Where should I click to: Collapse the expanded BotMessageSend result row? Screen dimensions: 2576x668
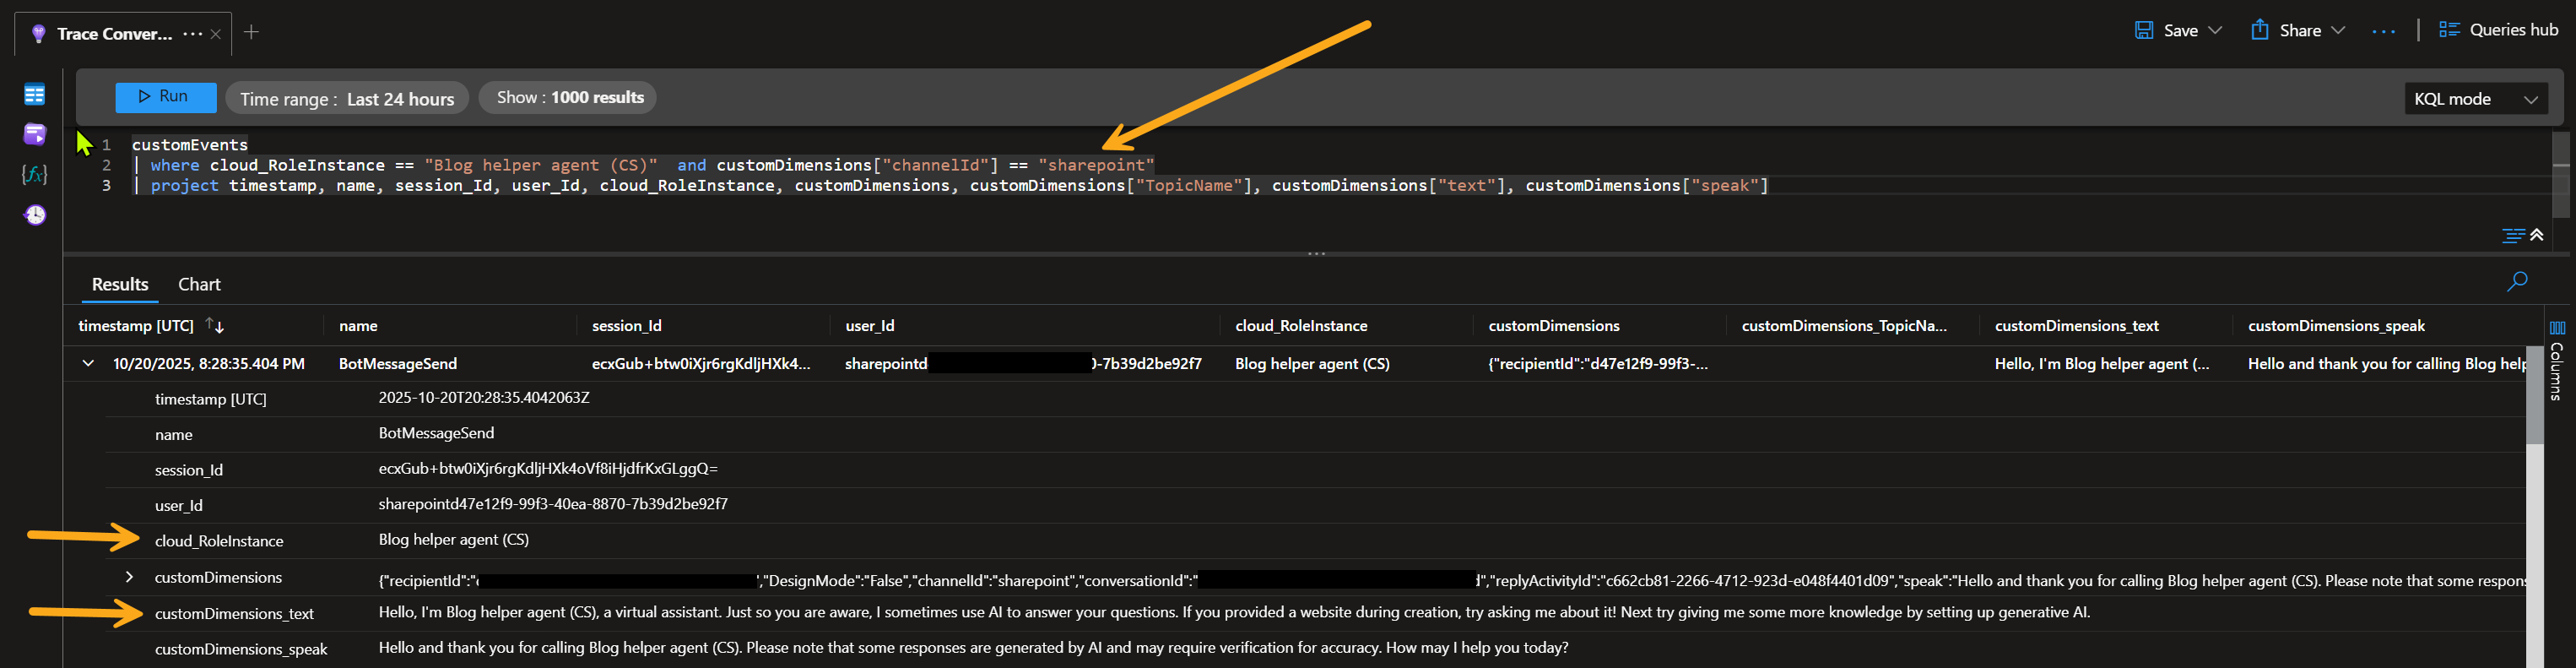[88, 364]
